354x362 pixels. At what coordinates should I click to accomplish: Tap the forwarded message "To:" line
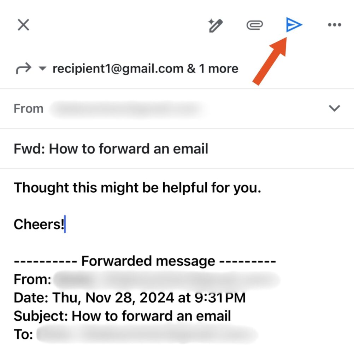pyautogui.click(x=23, y=334)
